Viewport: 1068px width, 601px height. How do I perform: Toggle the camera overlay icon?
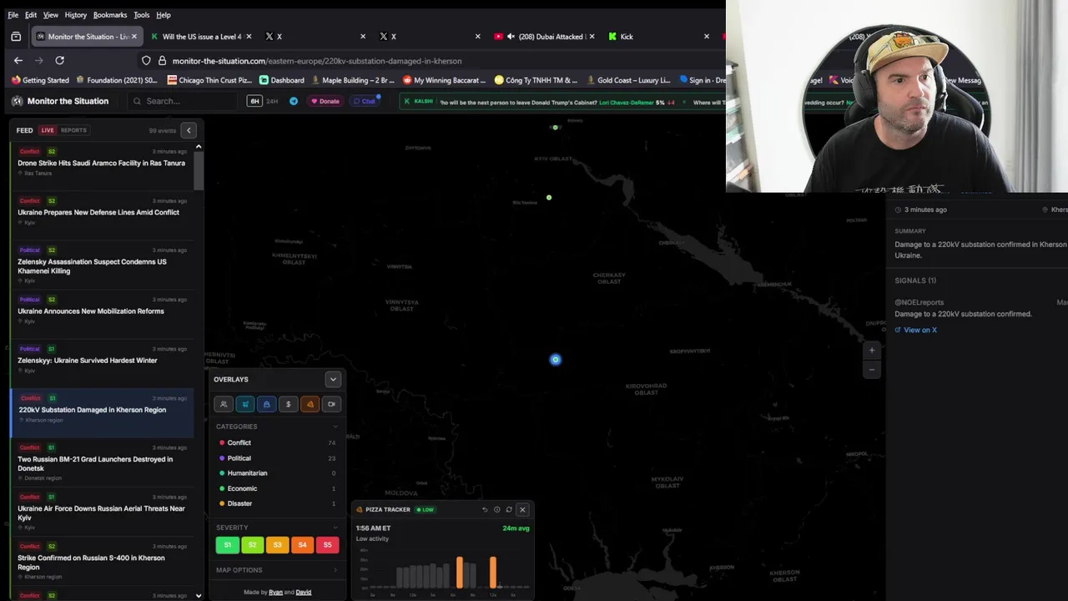(x=331, y=404)
